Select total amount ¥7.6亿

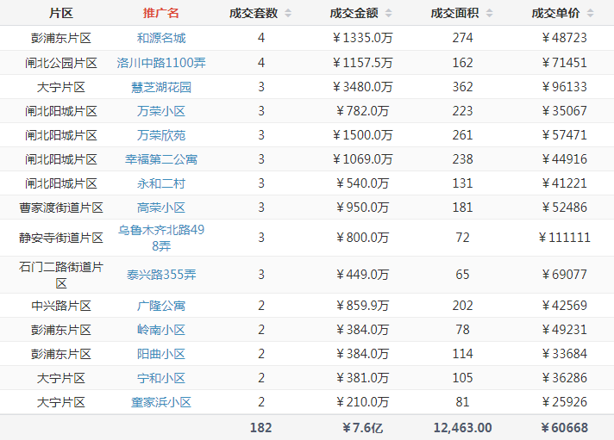[x=362, y=428]
